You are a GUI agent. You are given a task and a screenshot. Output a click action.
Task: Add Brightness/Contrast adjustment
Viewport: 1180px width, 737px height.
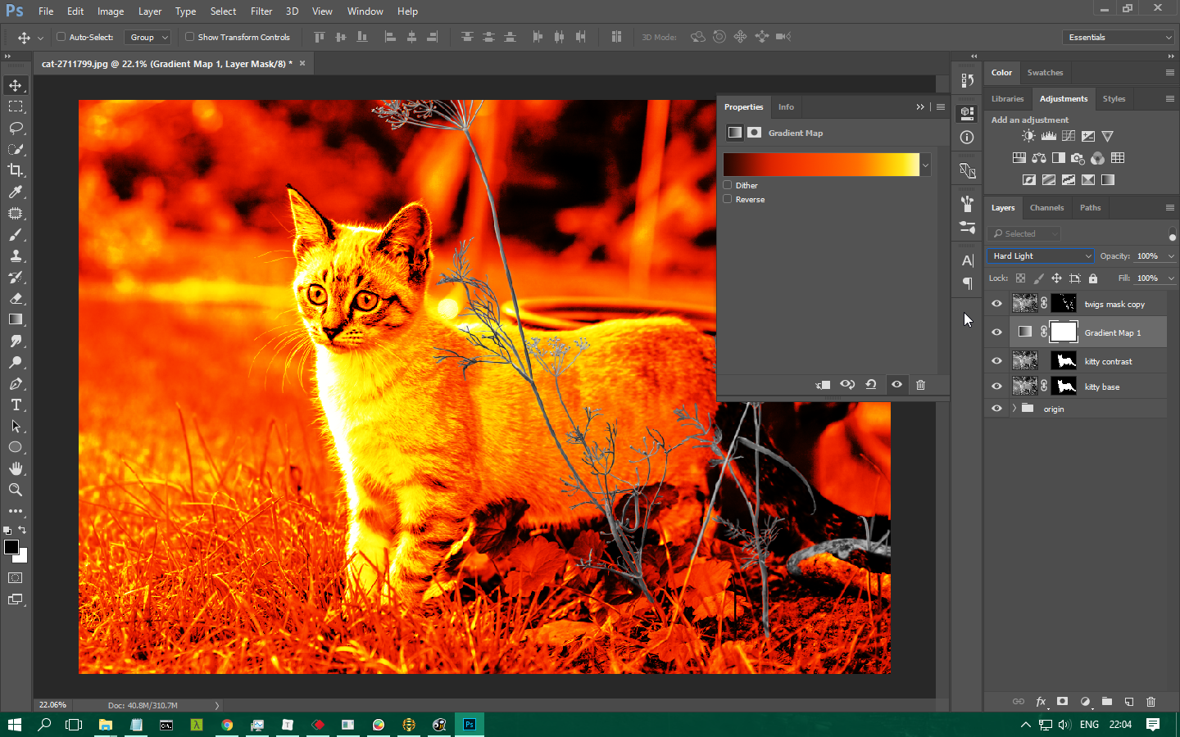point(1028,136)
